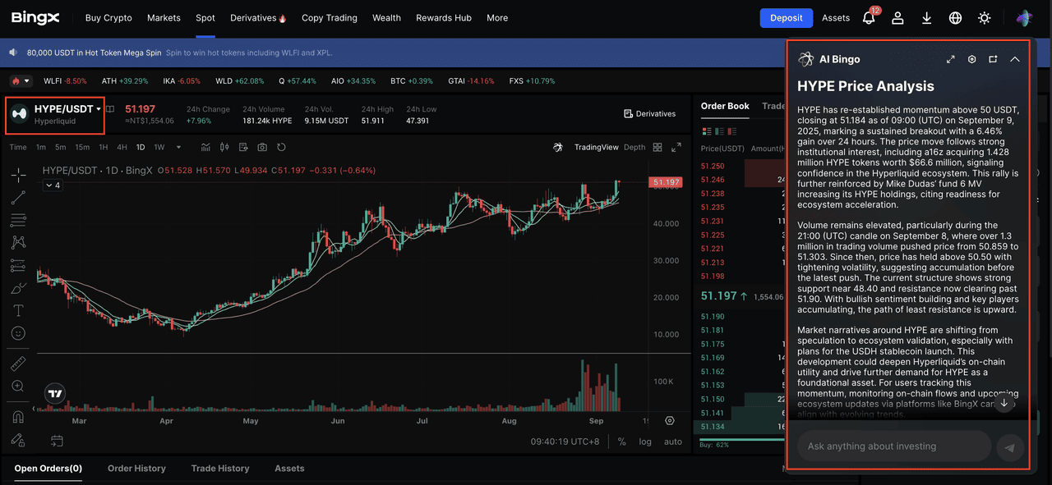
Task: Open the profile avatar menu
Action: 1024,18
